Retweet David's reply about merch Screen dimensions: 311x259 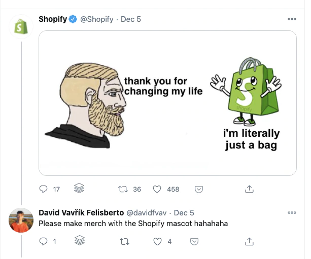[x=122, y=242]
